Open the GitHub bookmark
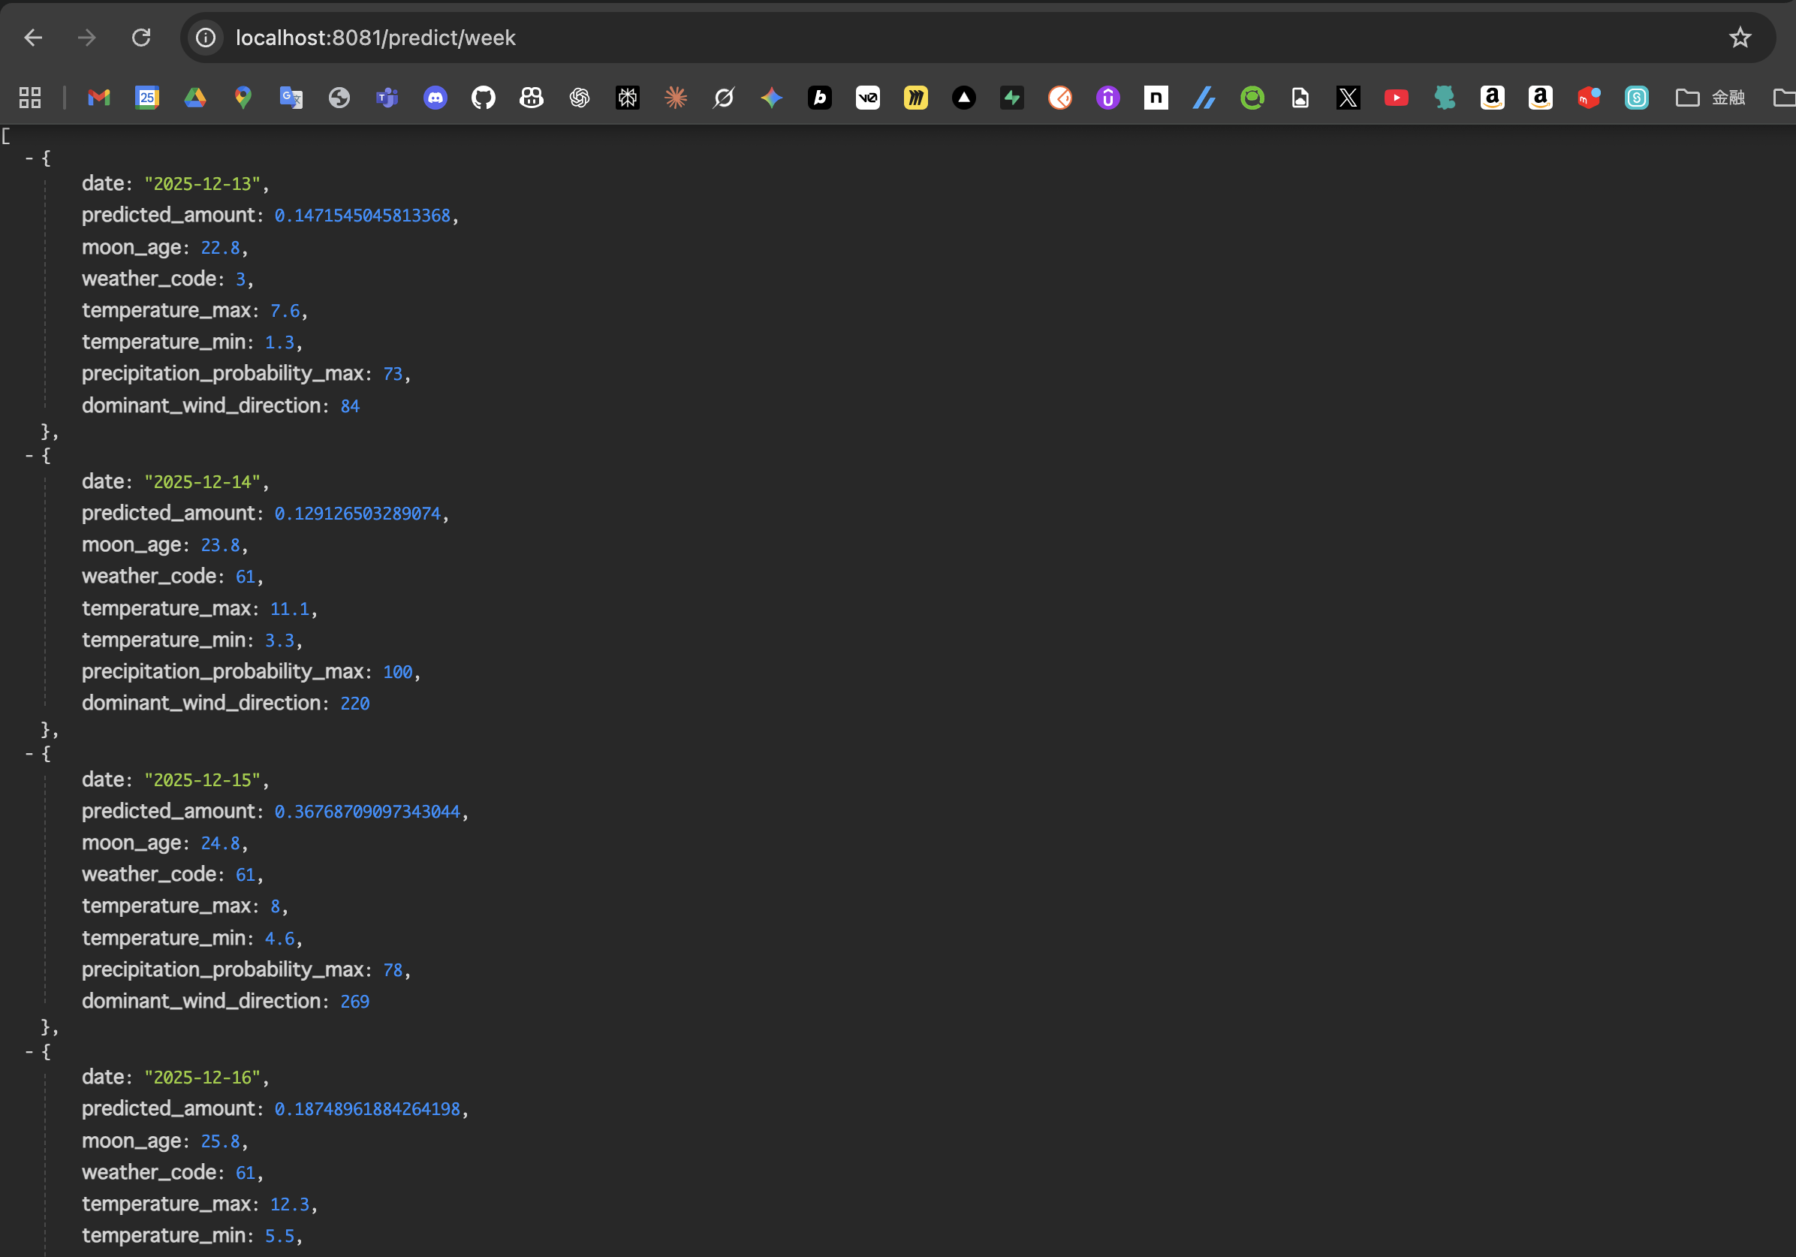 click(x=484, y=98)
